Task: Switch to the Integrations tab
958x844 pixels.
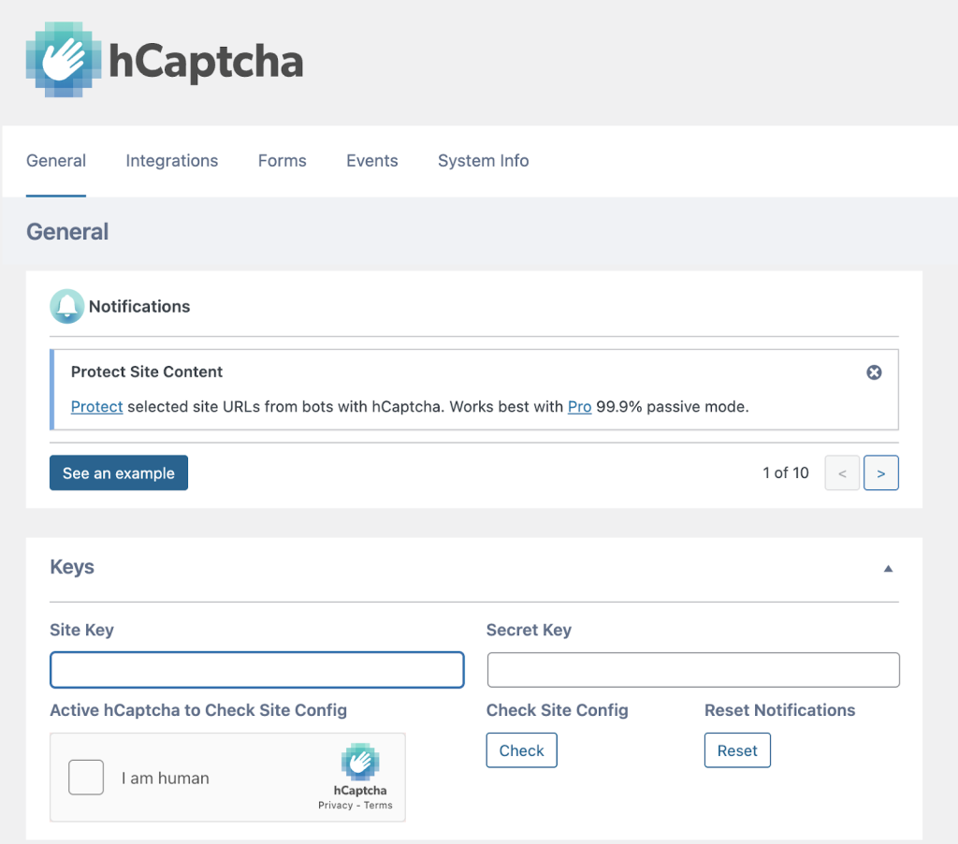Action: tap(172, 161)
